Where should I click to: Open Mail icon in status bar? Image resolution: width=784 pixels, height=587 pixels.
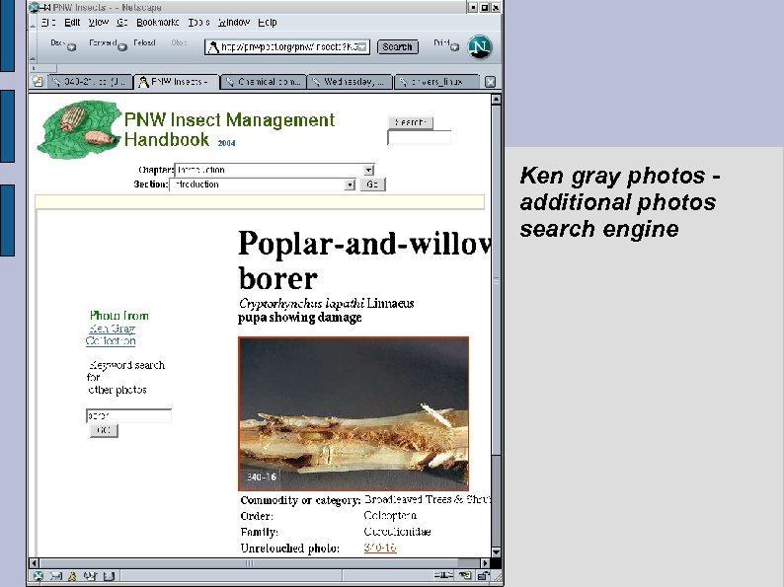56,576
